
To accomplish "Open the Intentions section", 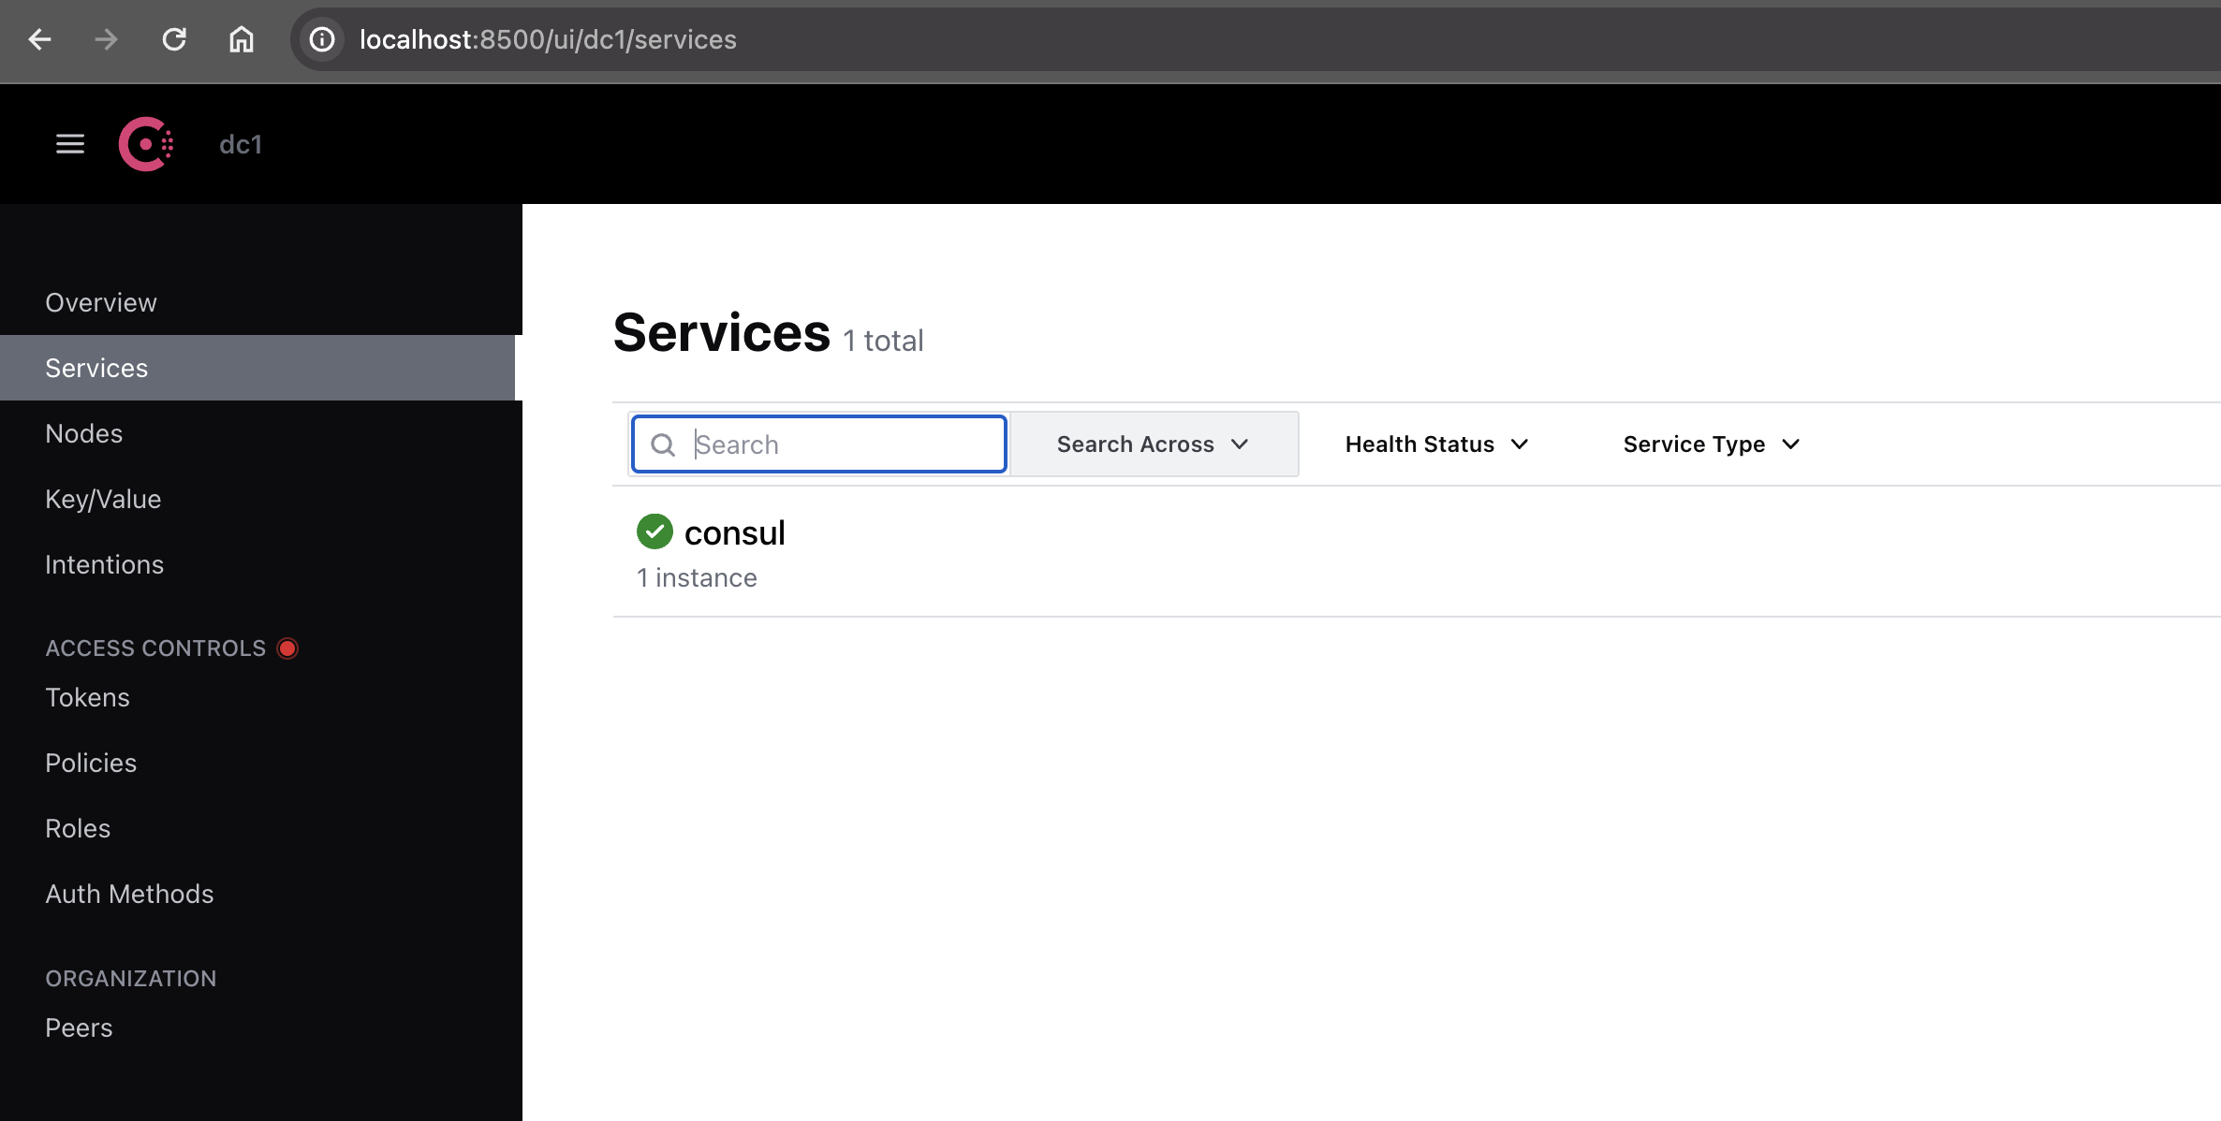I will click(x=104, y=563).
